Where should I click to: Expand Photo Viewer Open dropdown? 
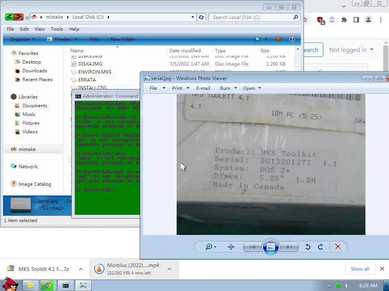[x=260, y=88]
